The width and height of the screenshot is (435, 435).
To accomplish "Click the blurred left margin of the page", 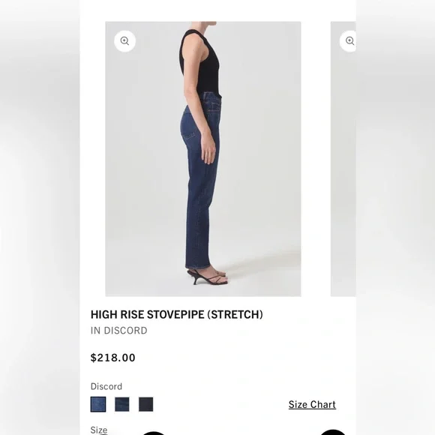I will click(40, 217).
